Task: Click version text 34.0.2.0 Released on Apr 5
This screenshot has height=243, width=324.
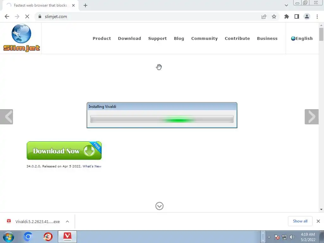Action: [54, 166]
